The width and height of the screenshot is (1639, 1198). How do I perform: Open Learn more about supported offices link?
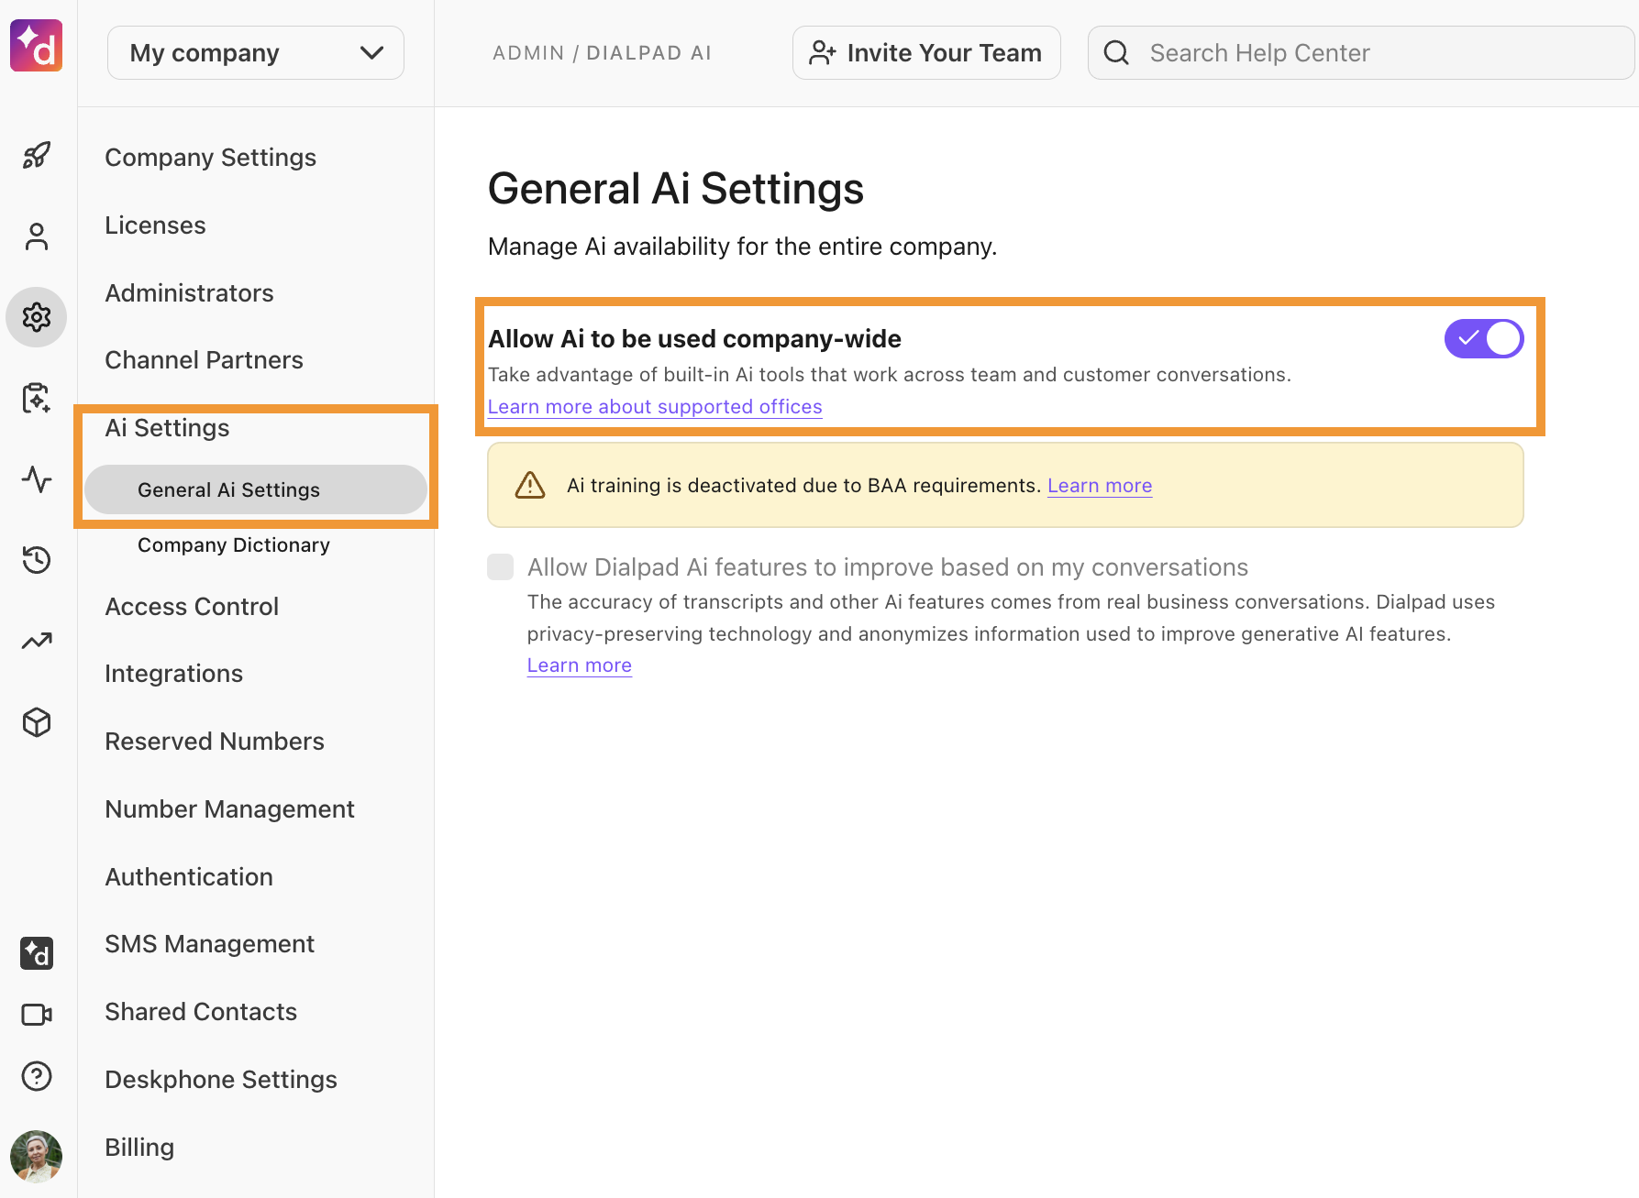655,407
